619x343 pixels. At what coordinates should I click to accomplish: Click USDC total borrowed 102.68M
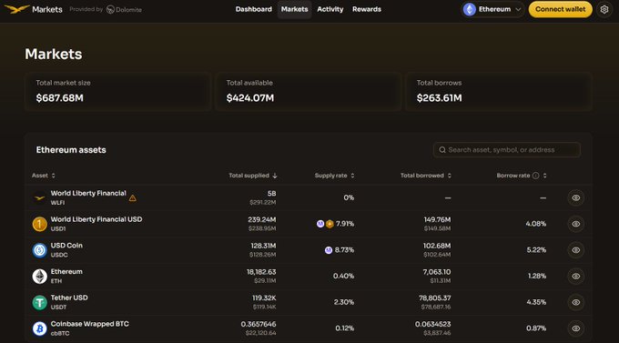click(x=437, y=246)
